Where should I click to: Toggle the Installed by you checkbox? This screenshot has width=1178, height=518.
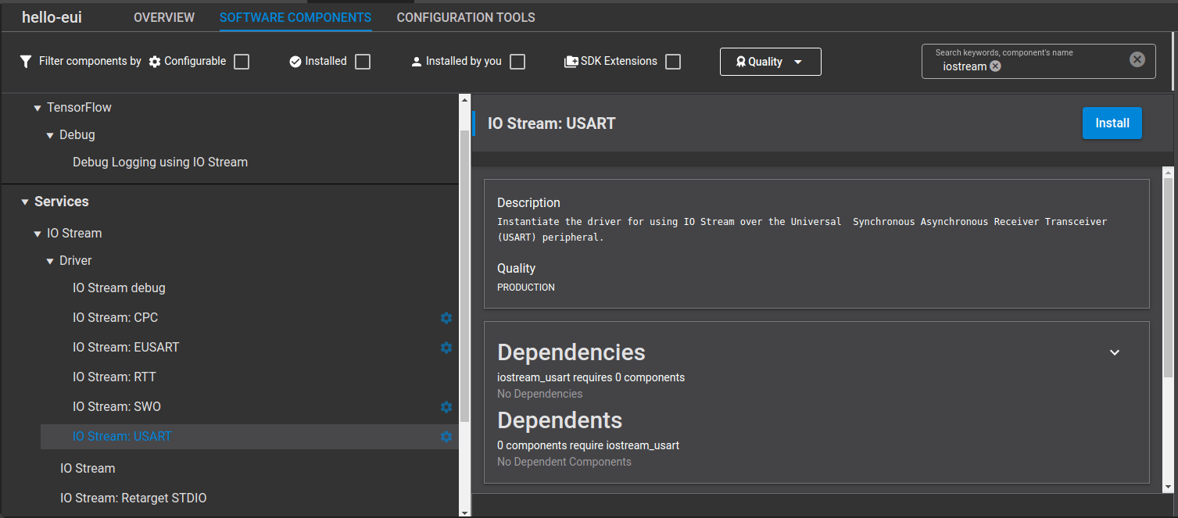[517, 62]
